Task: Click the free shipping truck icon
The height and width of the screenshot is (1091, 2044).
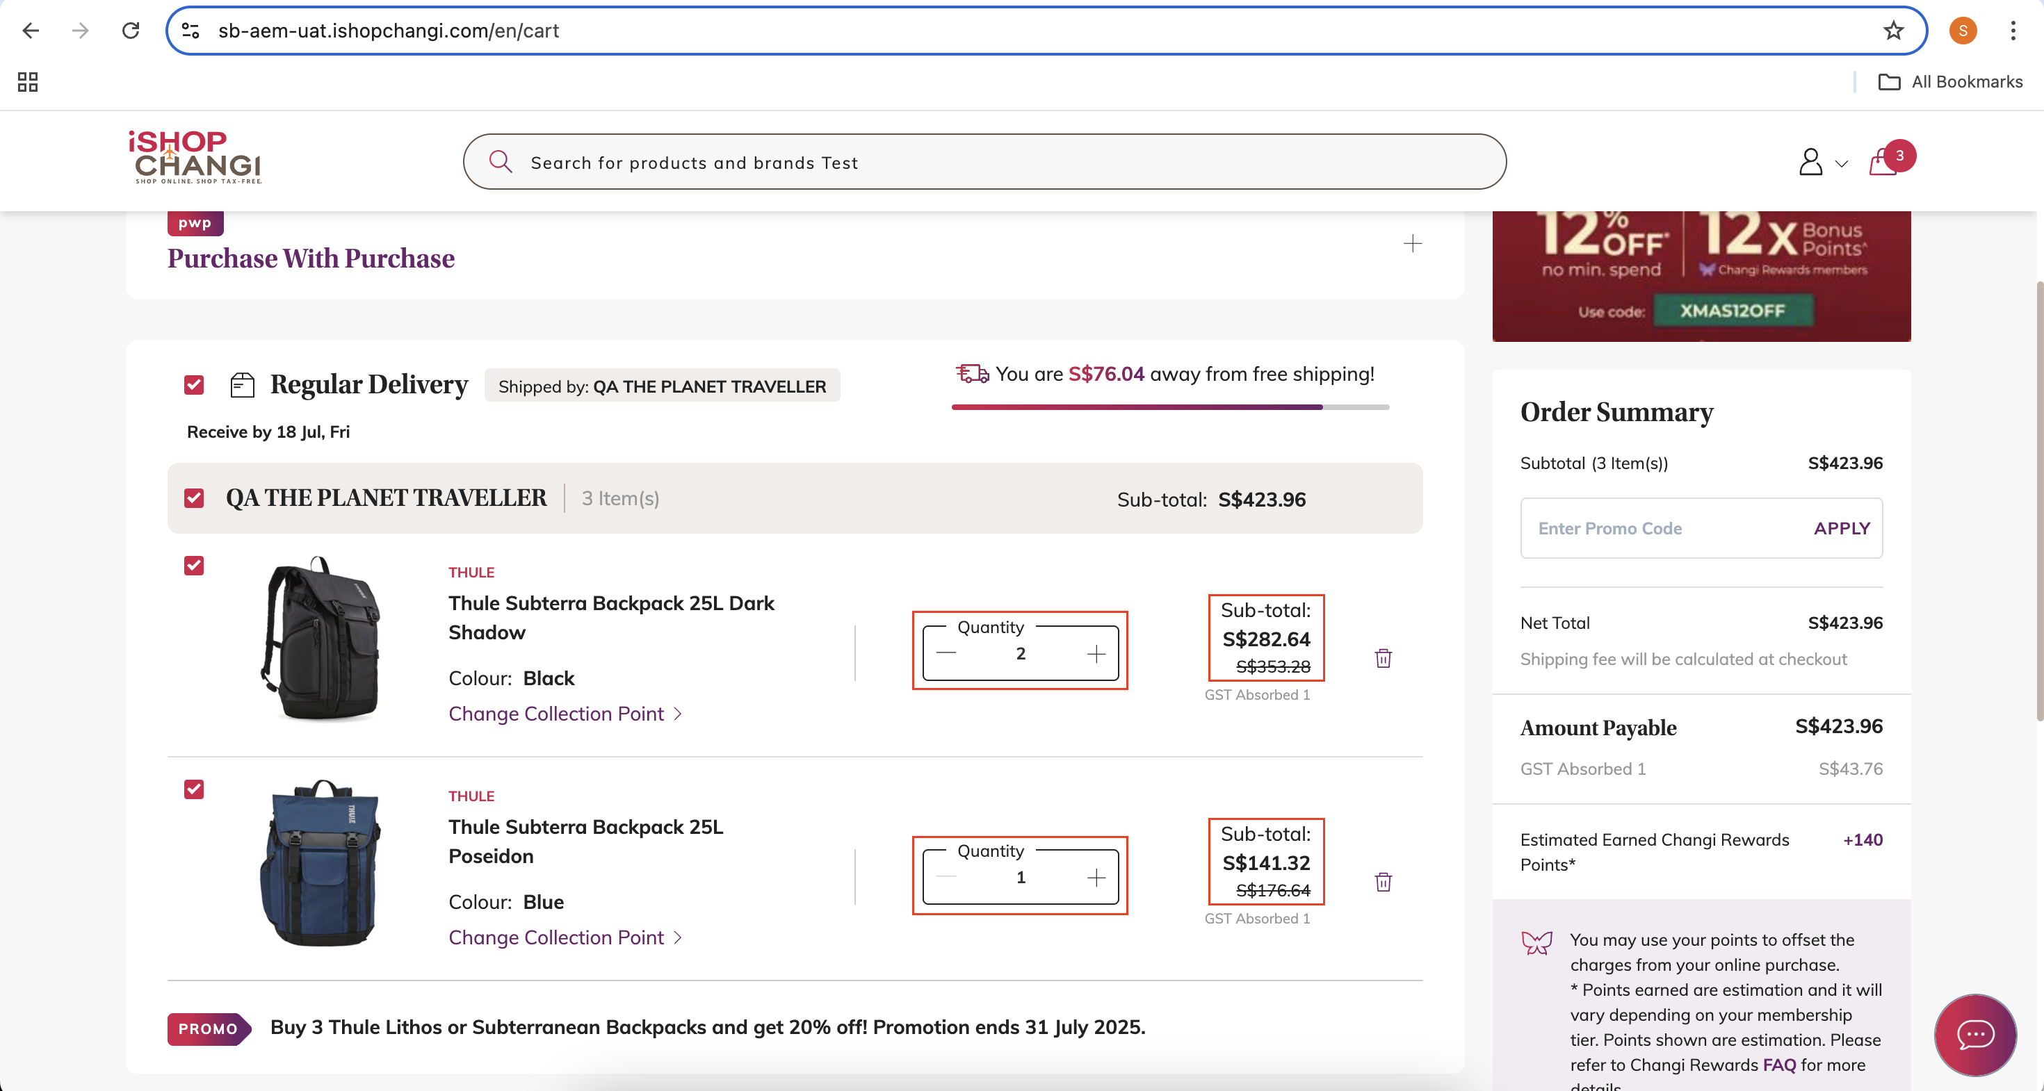Action: [972, 373]
